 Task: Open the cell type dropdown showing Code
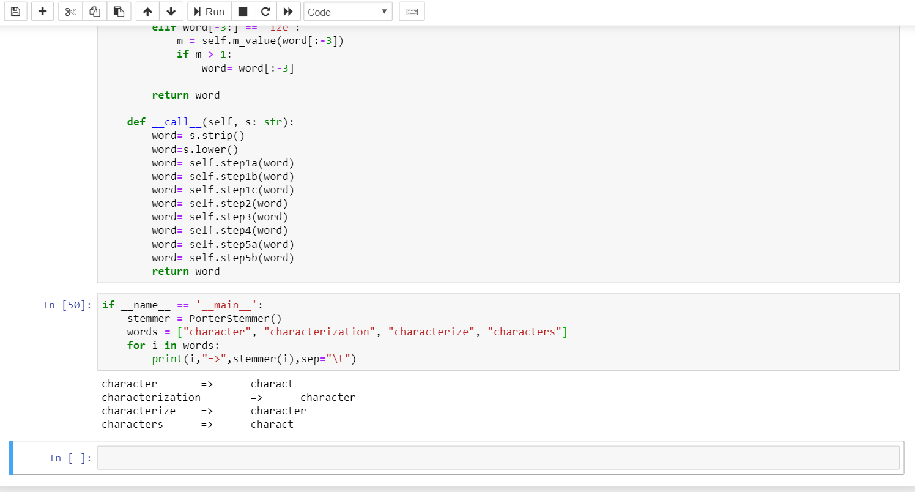click(x=348, y=12)
